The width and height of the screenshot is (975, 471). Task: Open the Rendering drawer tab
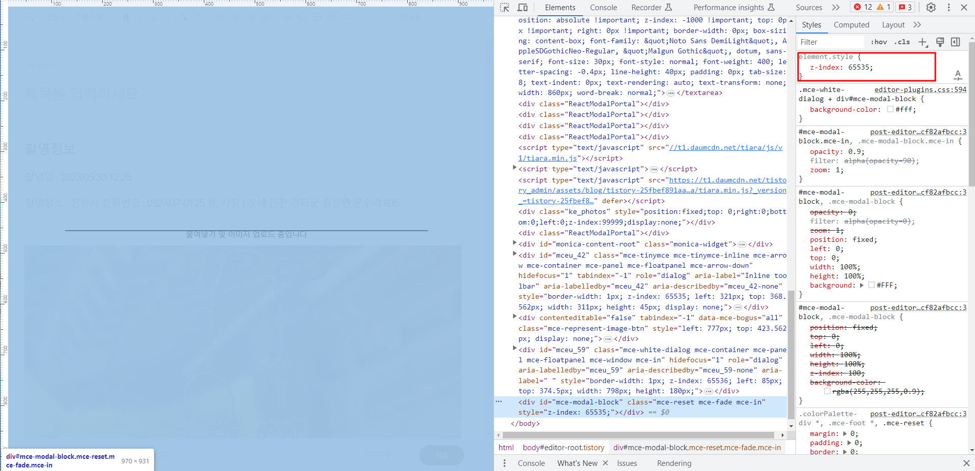674,463
